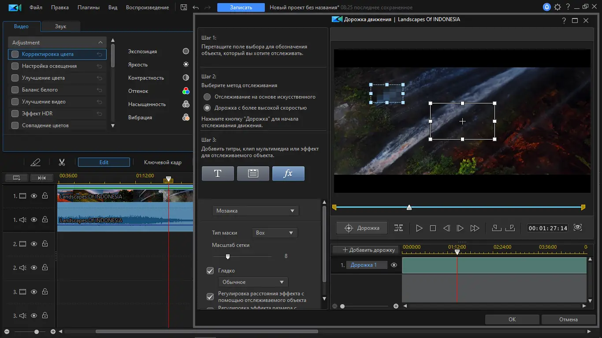Select the fx effect button

[x=288, y=173]
